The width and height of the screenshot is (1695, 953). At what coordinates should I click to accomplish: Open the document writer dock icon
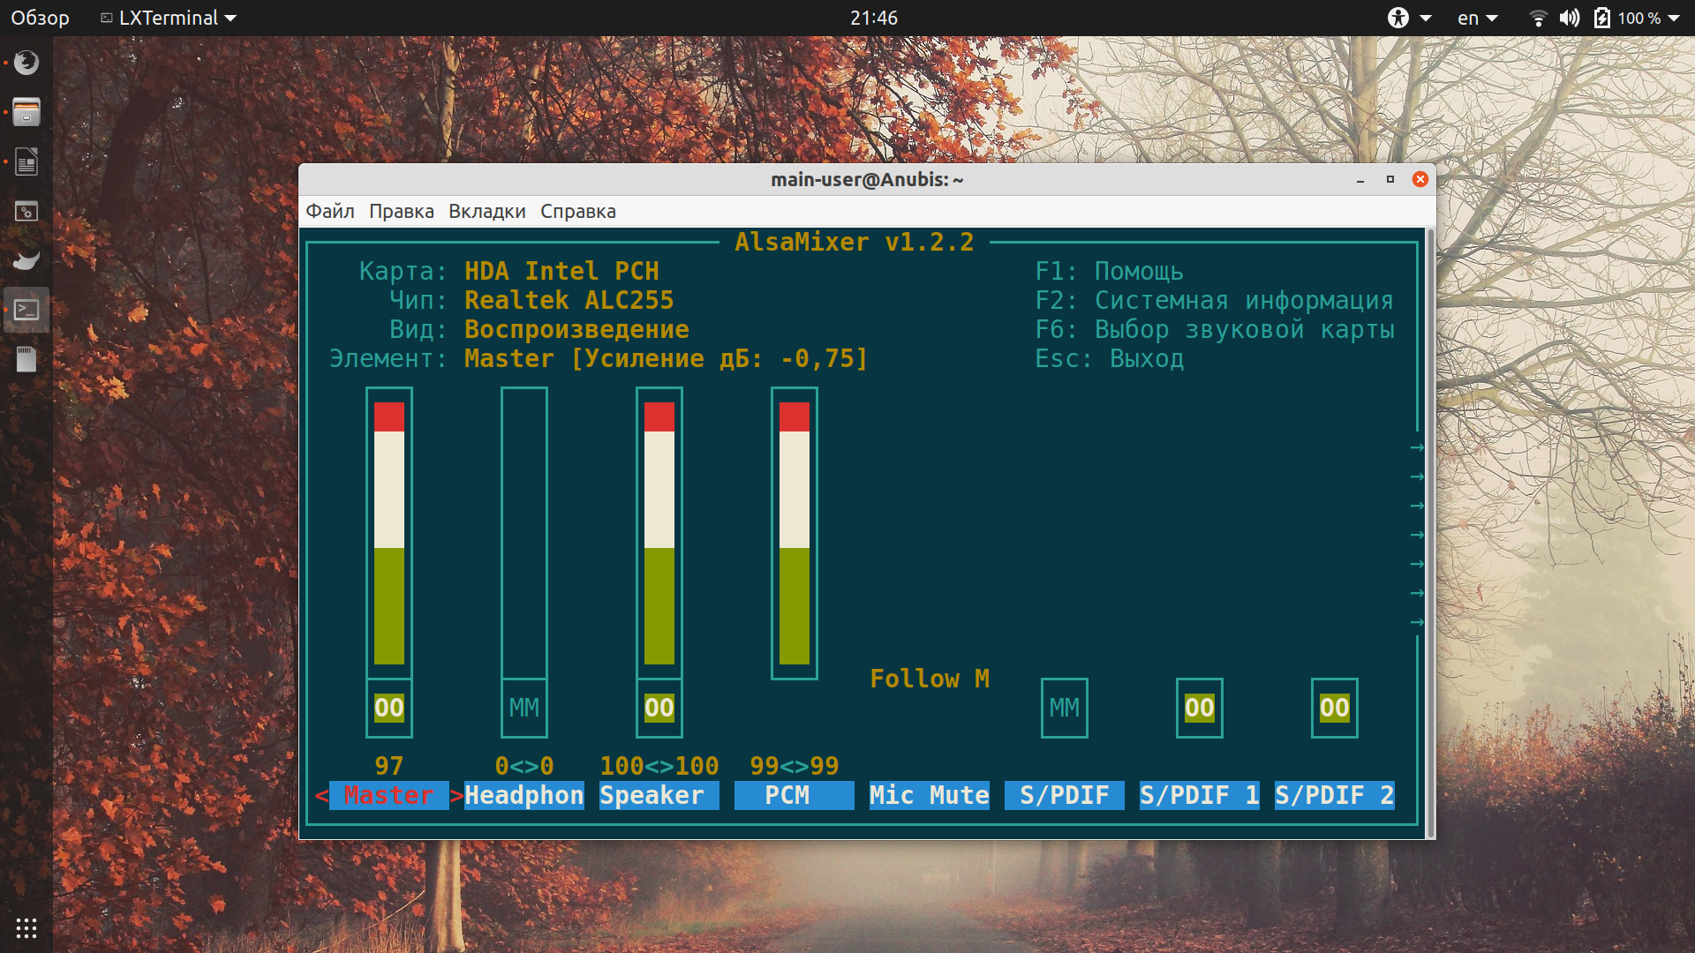tap(26, 161)
